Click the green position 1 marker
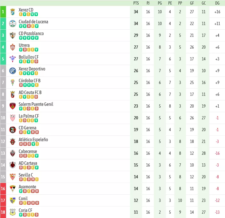Image resolution: width=225 pixels, height=218 pixels. 3,12
